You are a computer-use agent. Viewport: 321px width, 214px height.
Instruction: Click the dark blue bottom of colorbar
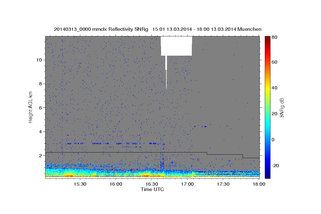(267, 176)
